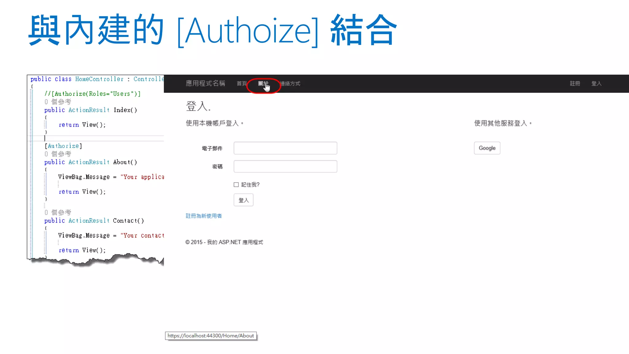
Task: Enable the 記住我 checkbox
Action: [236, 185]
